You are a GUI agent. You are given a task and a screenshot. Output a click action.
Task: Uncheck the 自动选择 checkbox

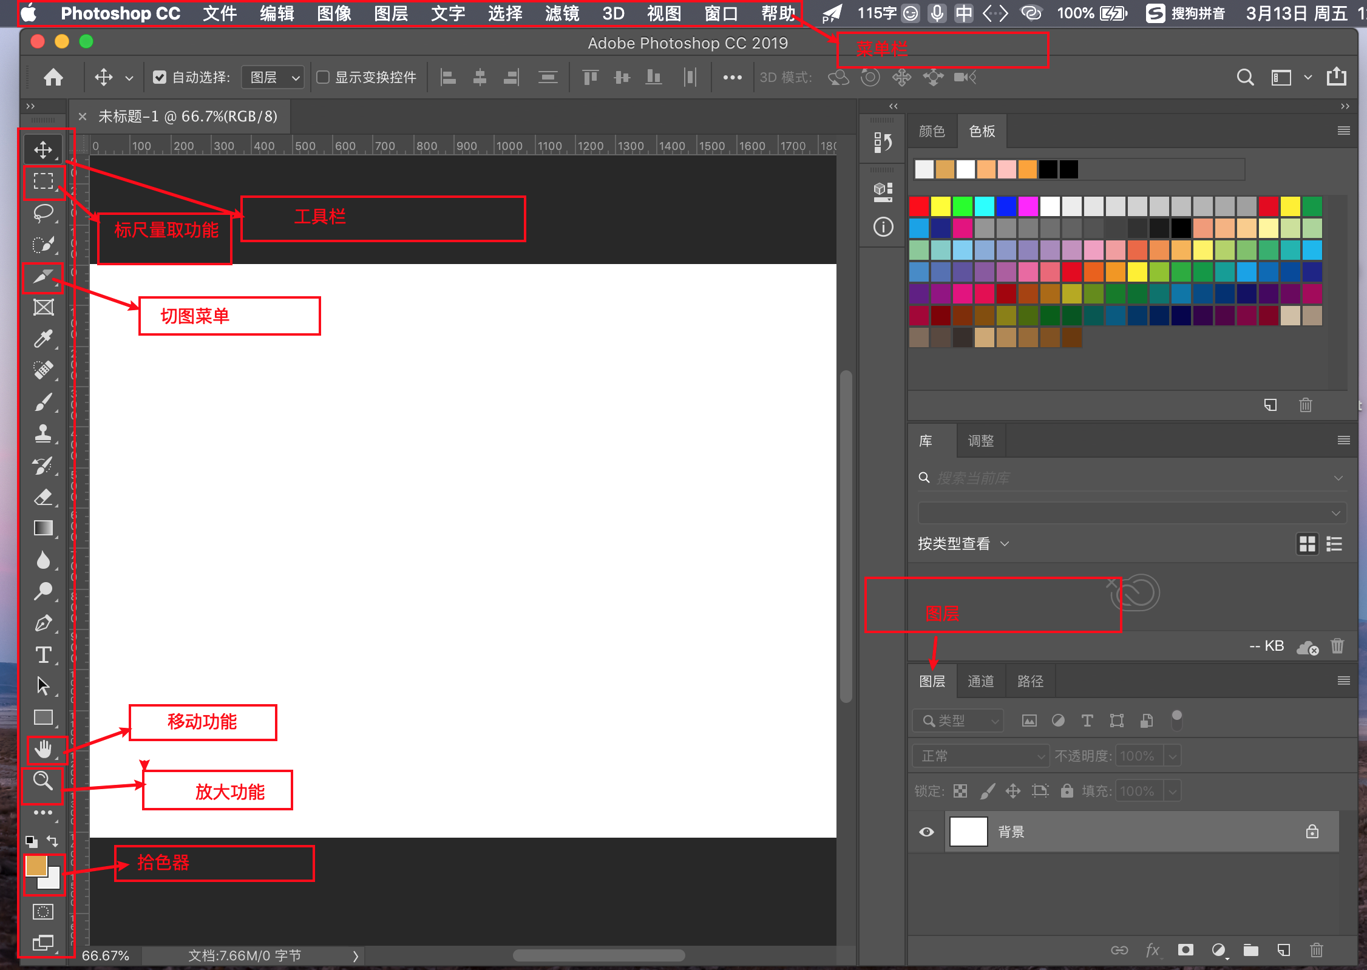coord(160,77)
